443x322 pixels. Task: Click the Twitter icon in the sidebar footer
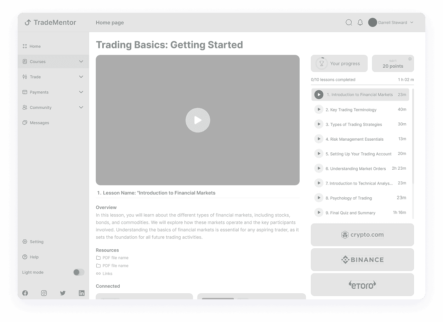point(63,293)
